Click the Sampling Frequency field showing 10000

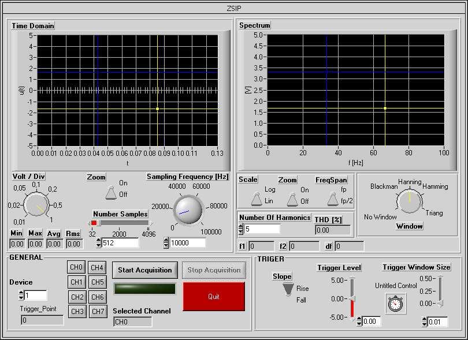(187, 243)
